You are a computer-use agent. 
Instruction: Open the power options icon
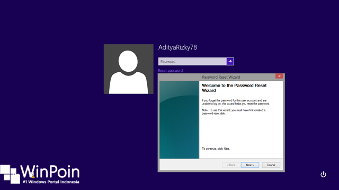(323, 174)
